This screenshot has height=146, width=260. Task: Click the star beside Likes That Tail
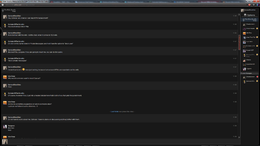pos(257,37)
